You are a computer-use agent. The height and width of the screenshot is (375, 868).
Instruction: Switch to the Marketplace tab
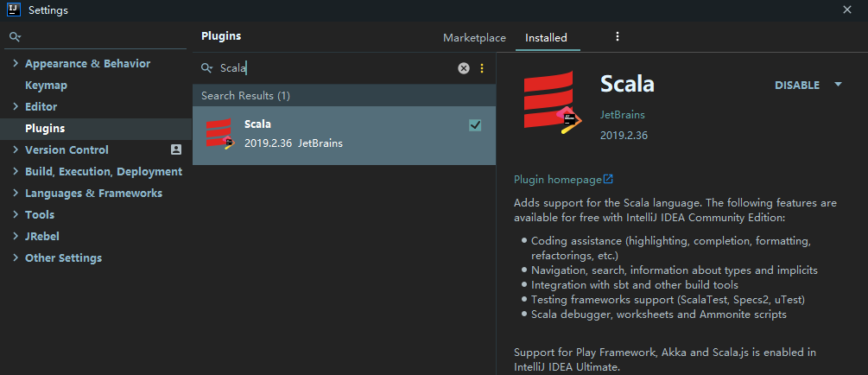click(474, 38)
